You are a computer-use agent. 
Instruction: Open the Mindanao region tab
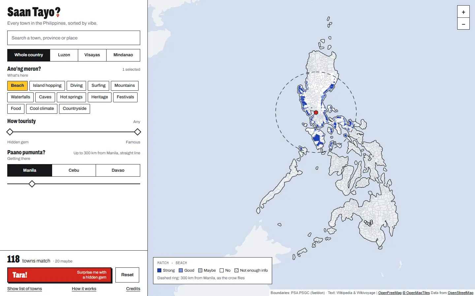point(123,55)
